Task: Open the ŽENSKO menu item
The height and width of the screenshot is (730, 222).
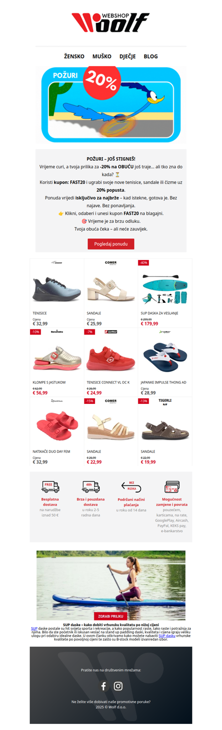Action: [x=74, y=56]
